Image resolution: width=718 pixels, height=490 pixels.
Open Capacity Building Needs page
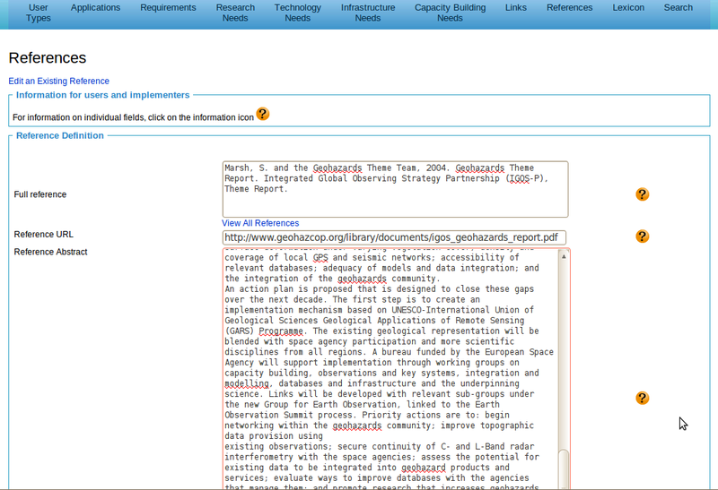tap(450, 13)
